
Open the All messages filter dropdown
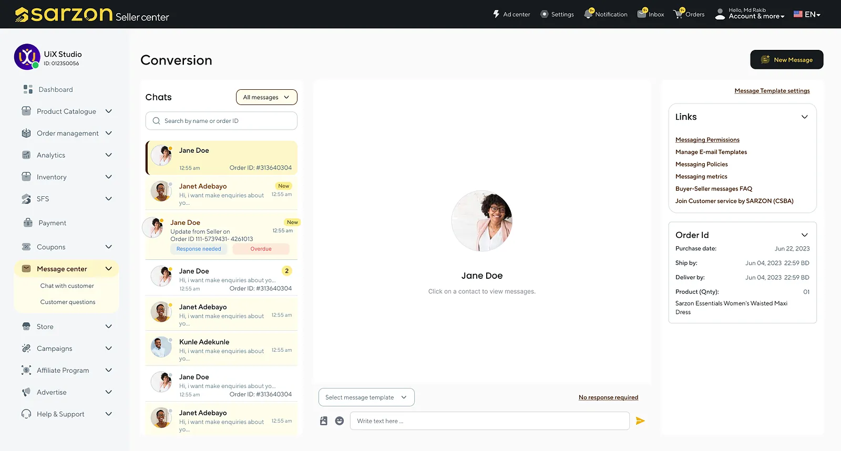tap(266, 97)
